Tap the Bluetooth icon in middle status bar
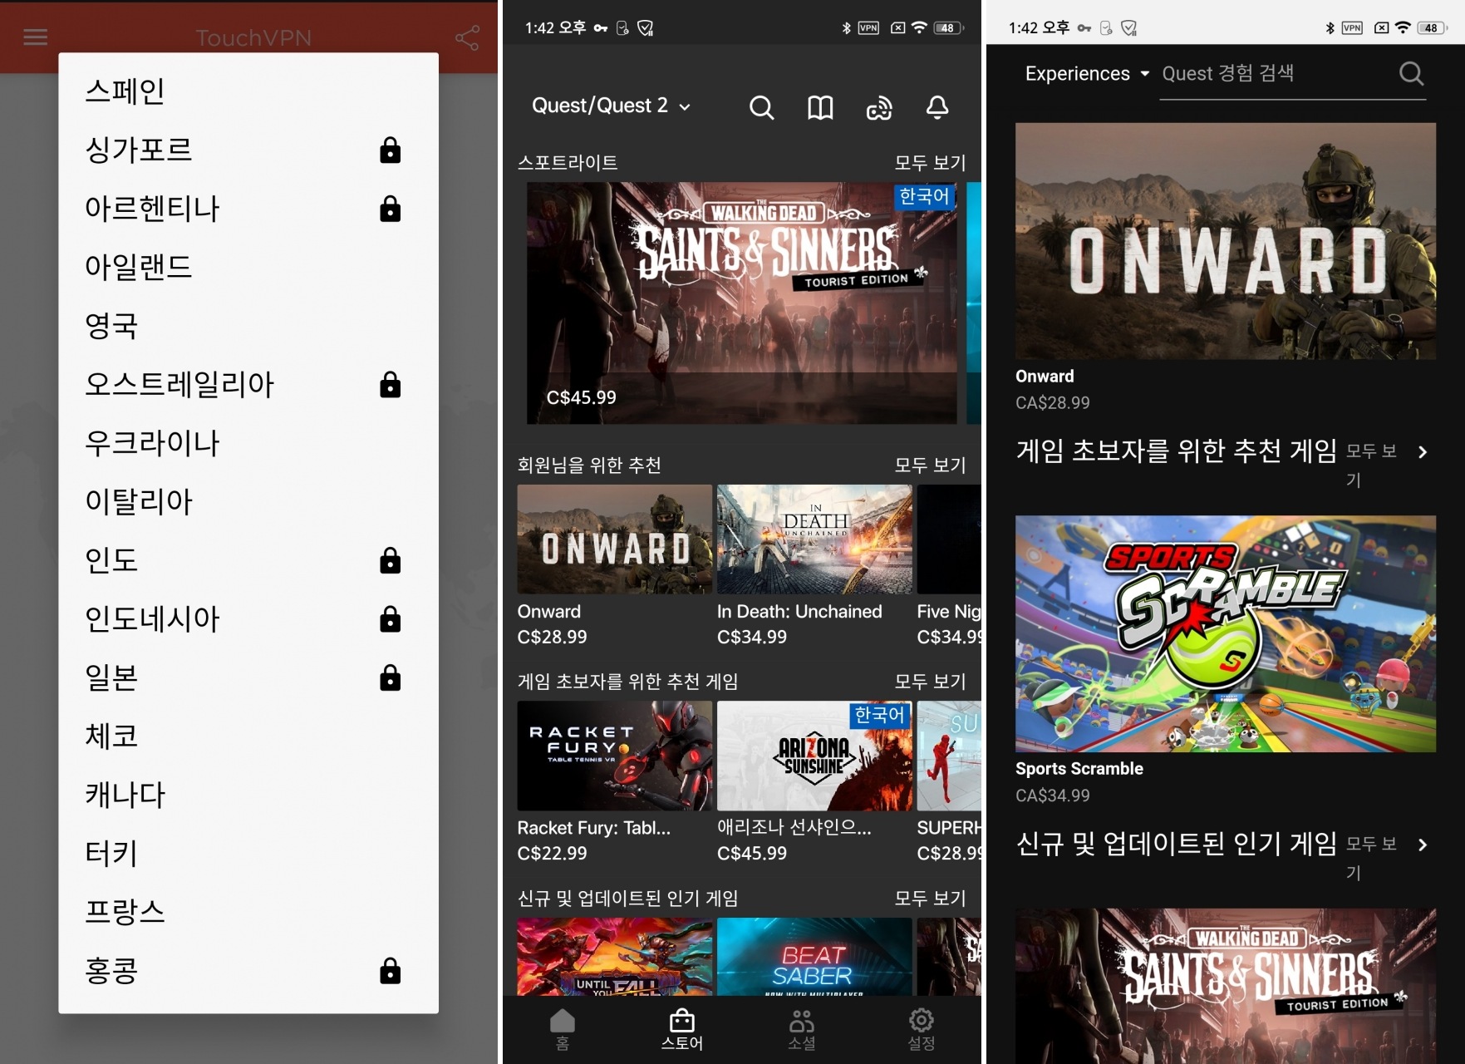 [846, 27]
